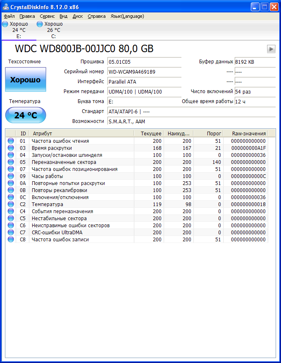Image resolution: width=281 pixels, height=363 pixels.
Task: Open the Файл menu
Action: (9, 16)
